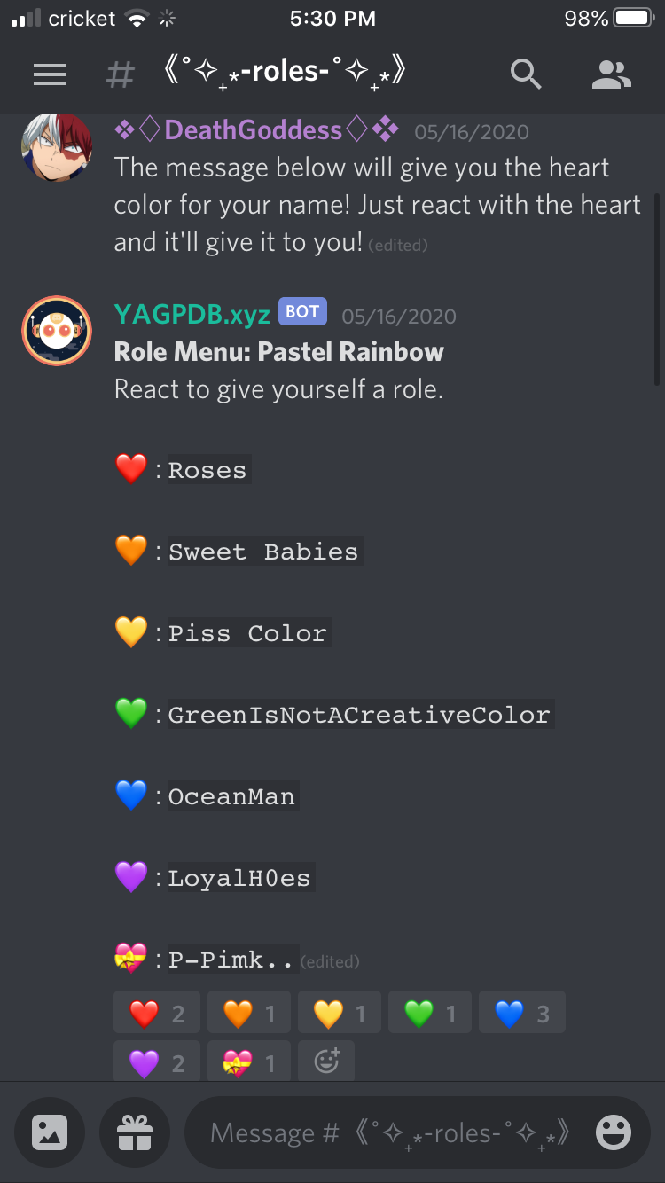665x1183 pixels.
Task: Tap the hashtag channel icon in header
Action: tap(120, 74)
